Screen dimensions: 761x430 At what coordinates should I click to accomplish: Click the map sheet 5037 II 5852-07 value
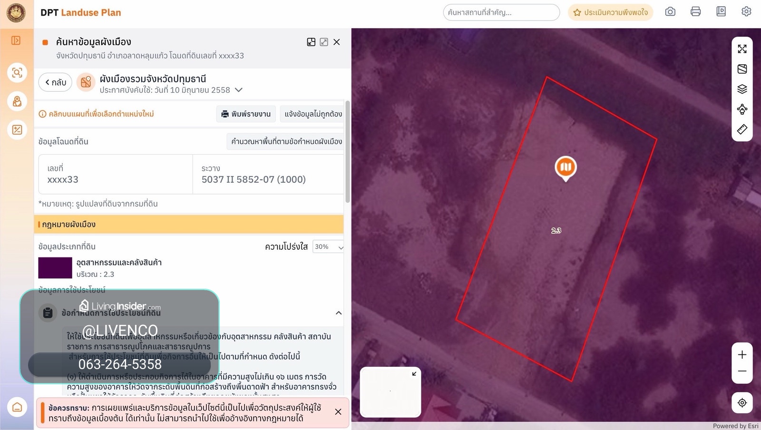254,180
